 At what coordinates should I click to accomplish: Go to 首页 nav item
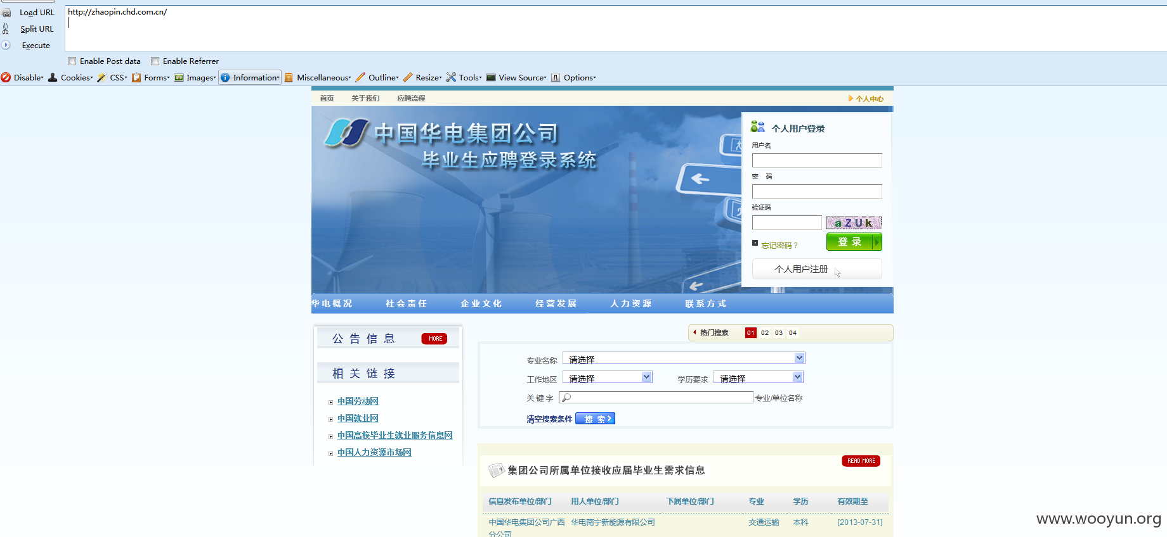tap(327, 98)
